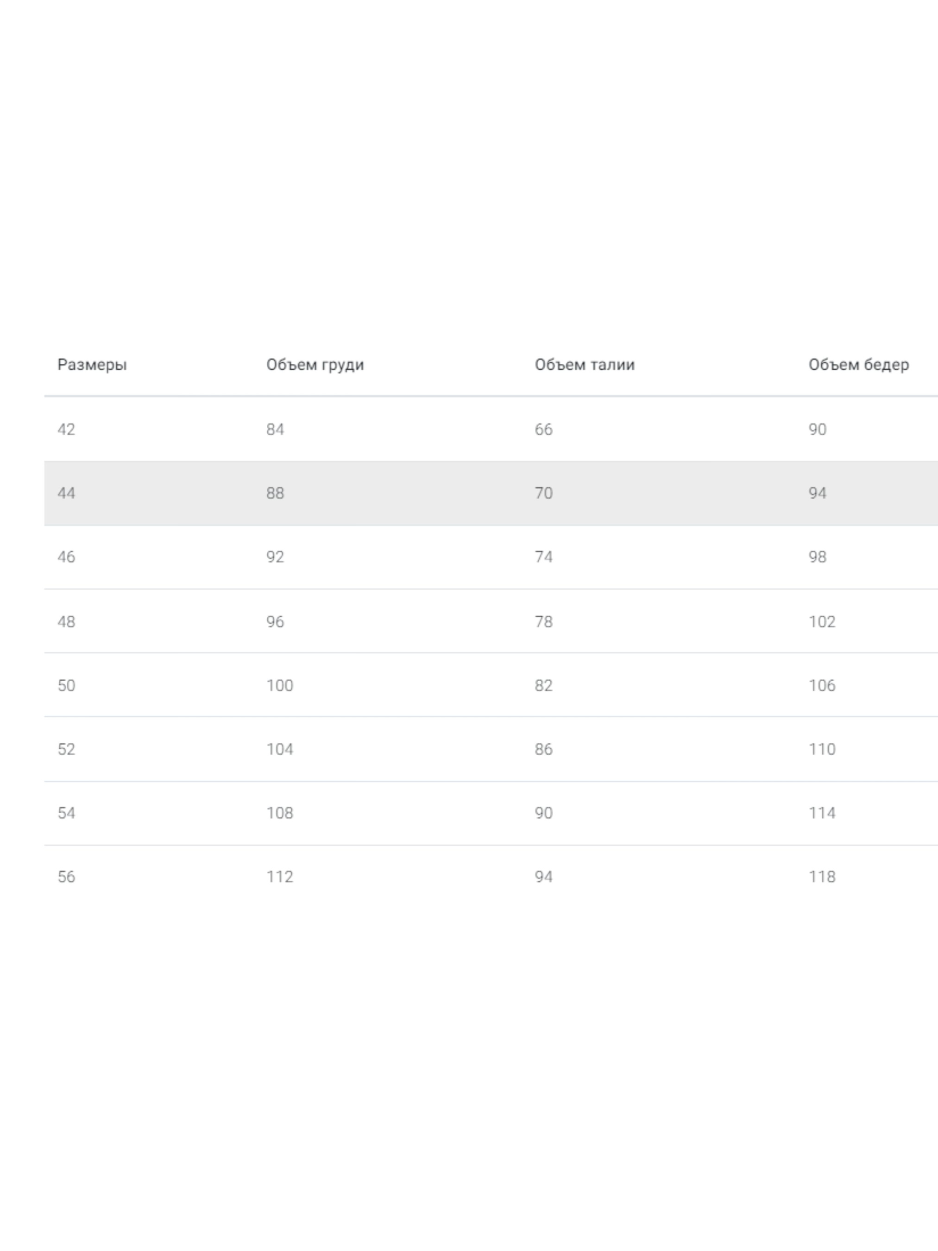Click hip value 114 in size 54 row
This screenshot has height=1251, width=938.
(822, 813)
